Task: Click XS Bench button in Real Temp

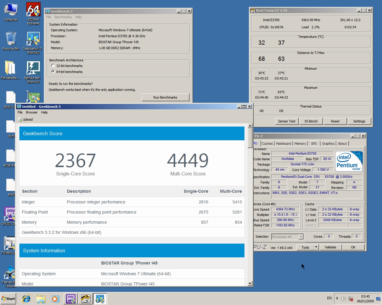Action: click(x=311, y=121)
